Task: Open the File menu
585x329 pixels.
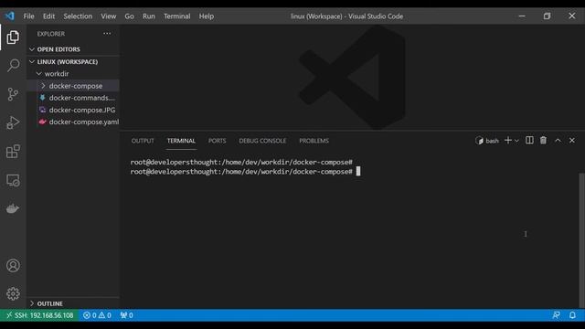Action: click(28, 16)
